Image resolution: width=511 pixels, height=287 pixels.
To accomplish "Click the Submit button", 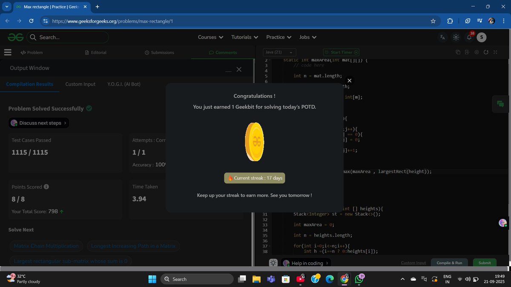I will click(485, 263).
